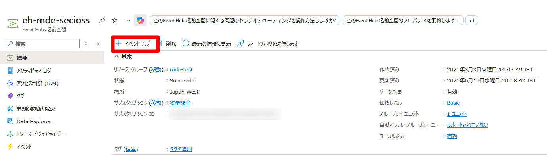Collapse the 基本 section
Screen dimensions: 547x155
[123, 57]
